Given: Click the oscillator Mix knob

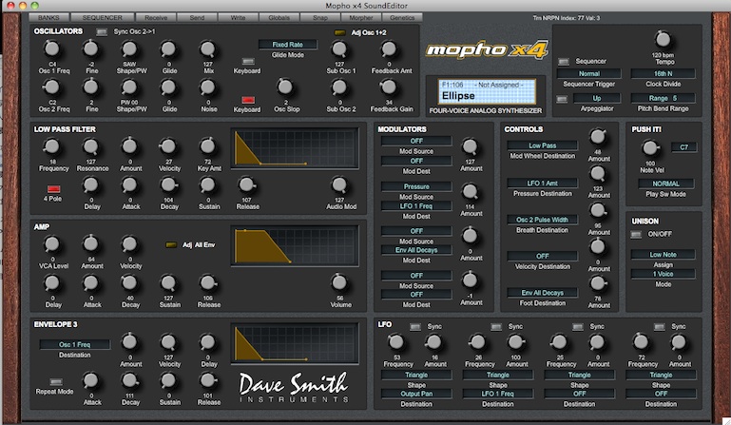Looking at the screenshot, I should pyautogui.click(x=207, y=48).
